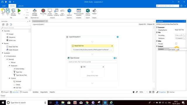This screenshot has width=187, height=105.
Task: Collapse the File property group
Action: click(x=157, y=32)
